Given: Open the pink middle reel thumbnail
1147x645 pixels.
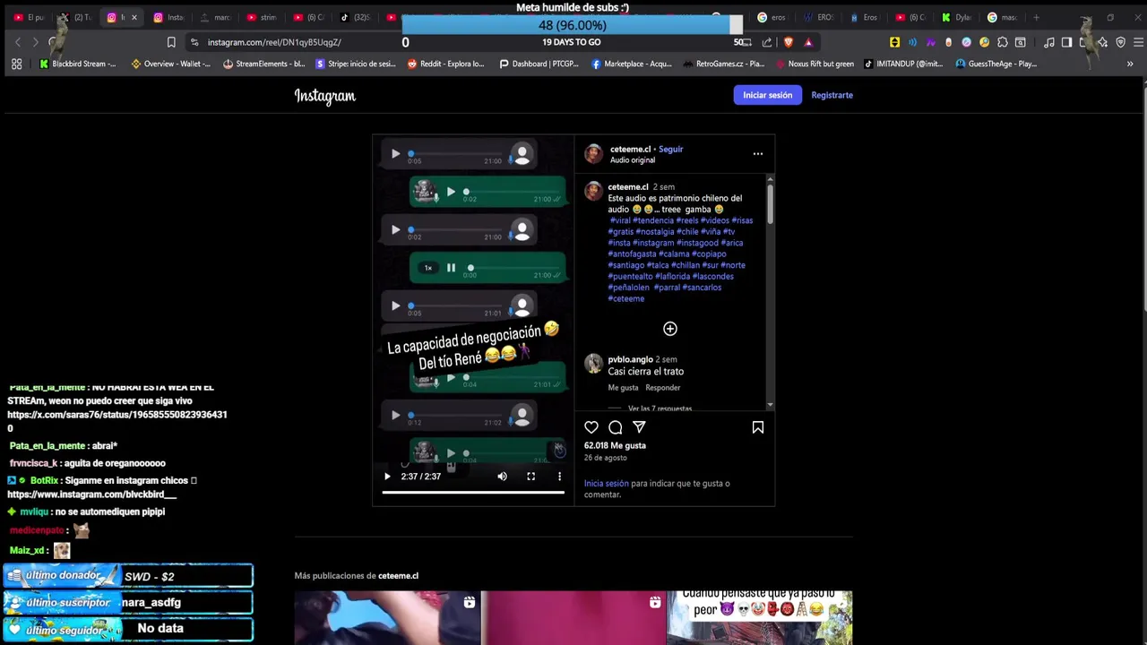Looking at the screenshot, I should 573,618.
